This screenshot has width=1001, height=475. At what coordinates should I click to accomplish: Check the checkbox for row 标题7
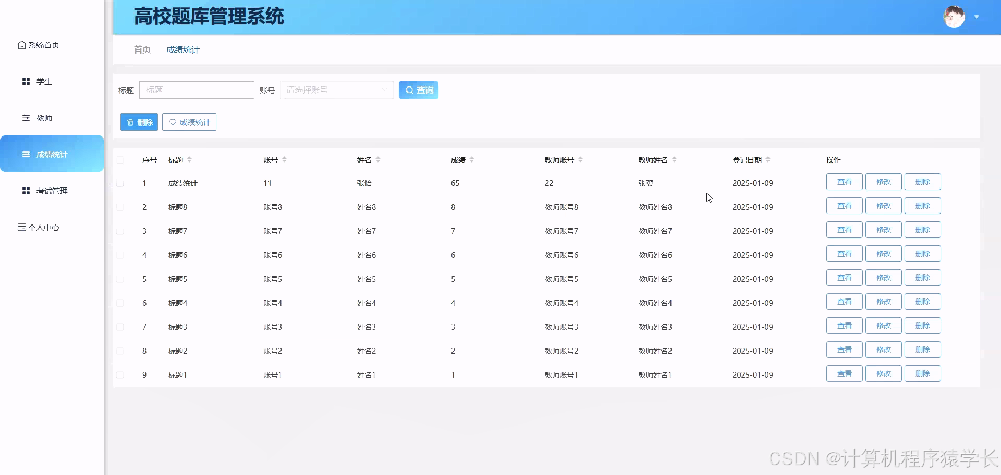tap(120, 231)
